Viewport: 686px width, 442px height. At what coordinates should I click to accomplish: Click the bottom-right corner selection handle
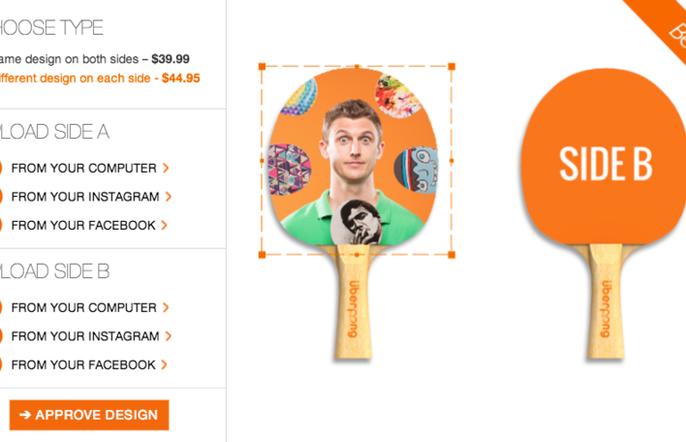click(452, 255)
